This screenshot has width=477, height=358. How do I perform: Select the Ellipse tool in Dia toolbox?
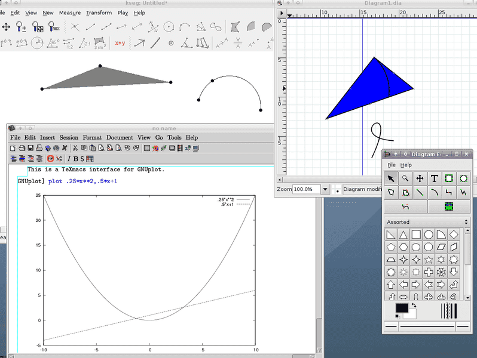click(463, 178)
